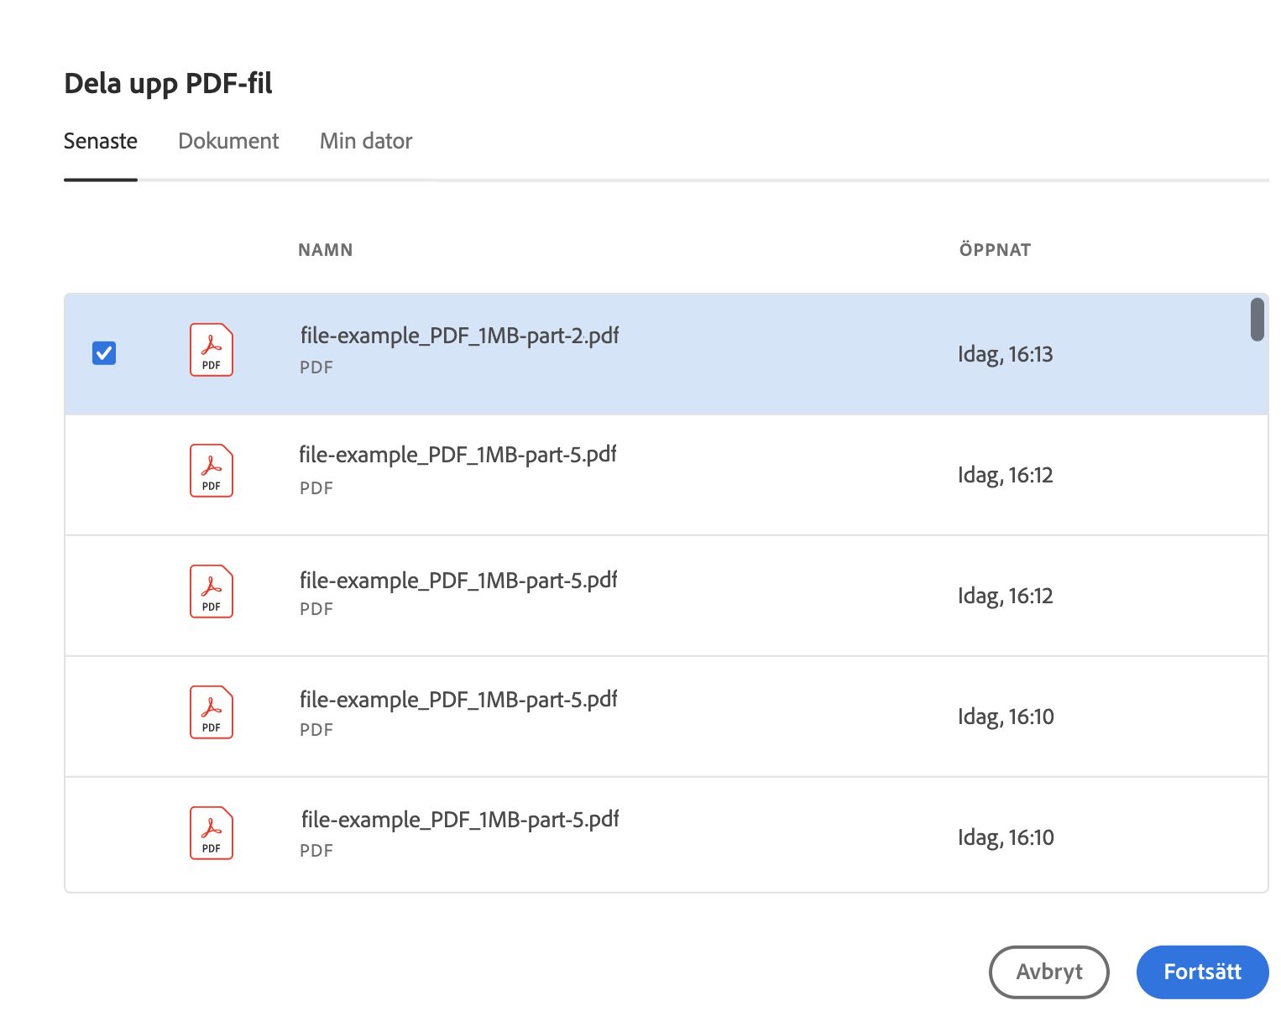This screenshot has height=1032, width=1281.
Task: Go to the Min dator tab
Action: 366,141
